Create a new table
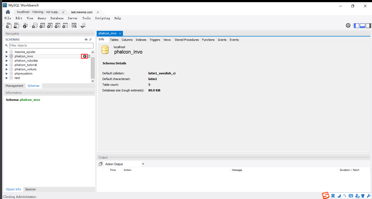Image resolution: width=372 pixels, height=199 pixels. click(x=42, y=25)
